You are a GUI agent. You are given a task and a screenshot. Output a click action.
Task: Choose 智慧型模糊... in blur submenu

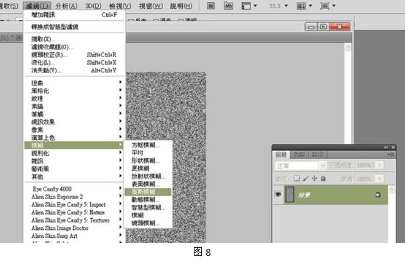point(148,208)
